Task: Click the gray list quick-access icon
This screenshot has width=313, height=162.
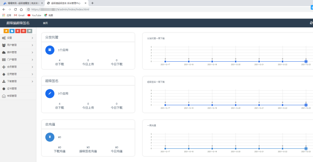Action: 29,31
